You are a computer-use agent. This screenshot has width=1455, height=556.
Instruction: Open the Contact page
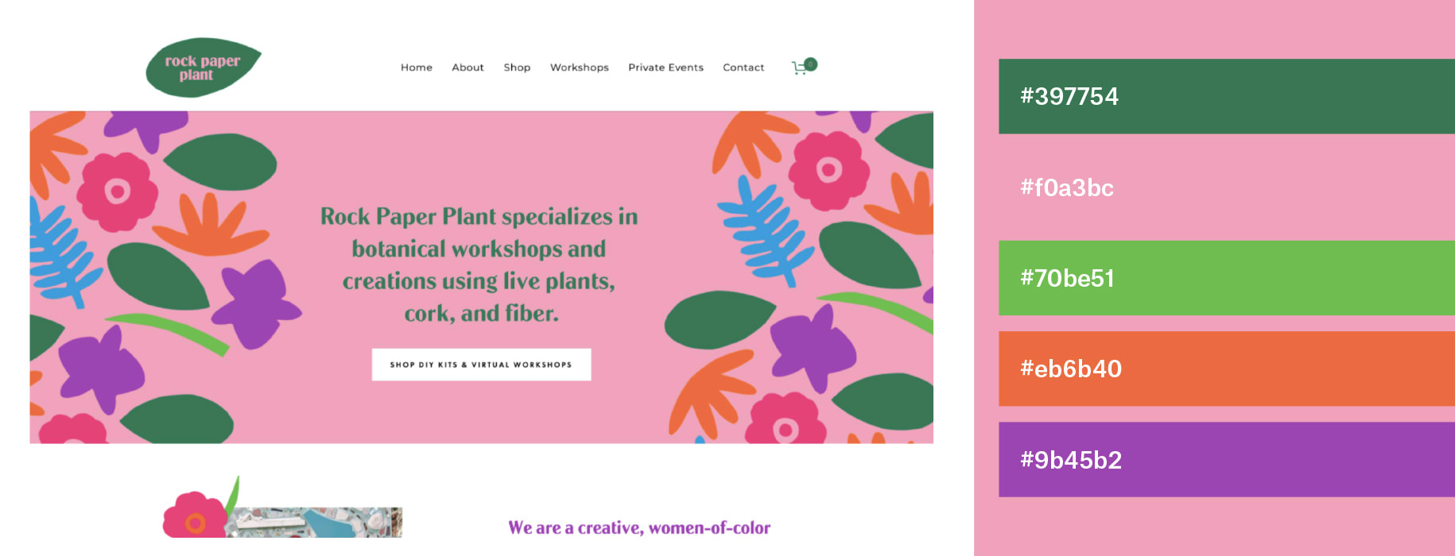pyautogui.click(x=743, y=68)
